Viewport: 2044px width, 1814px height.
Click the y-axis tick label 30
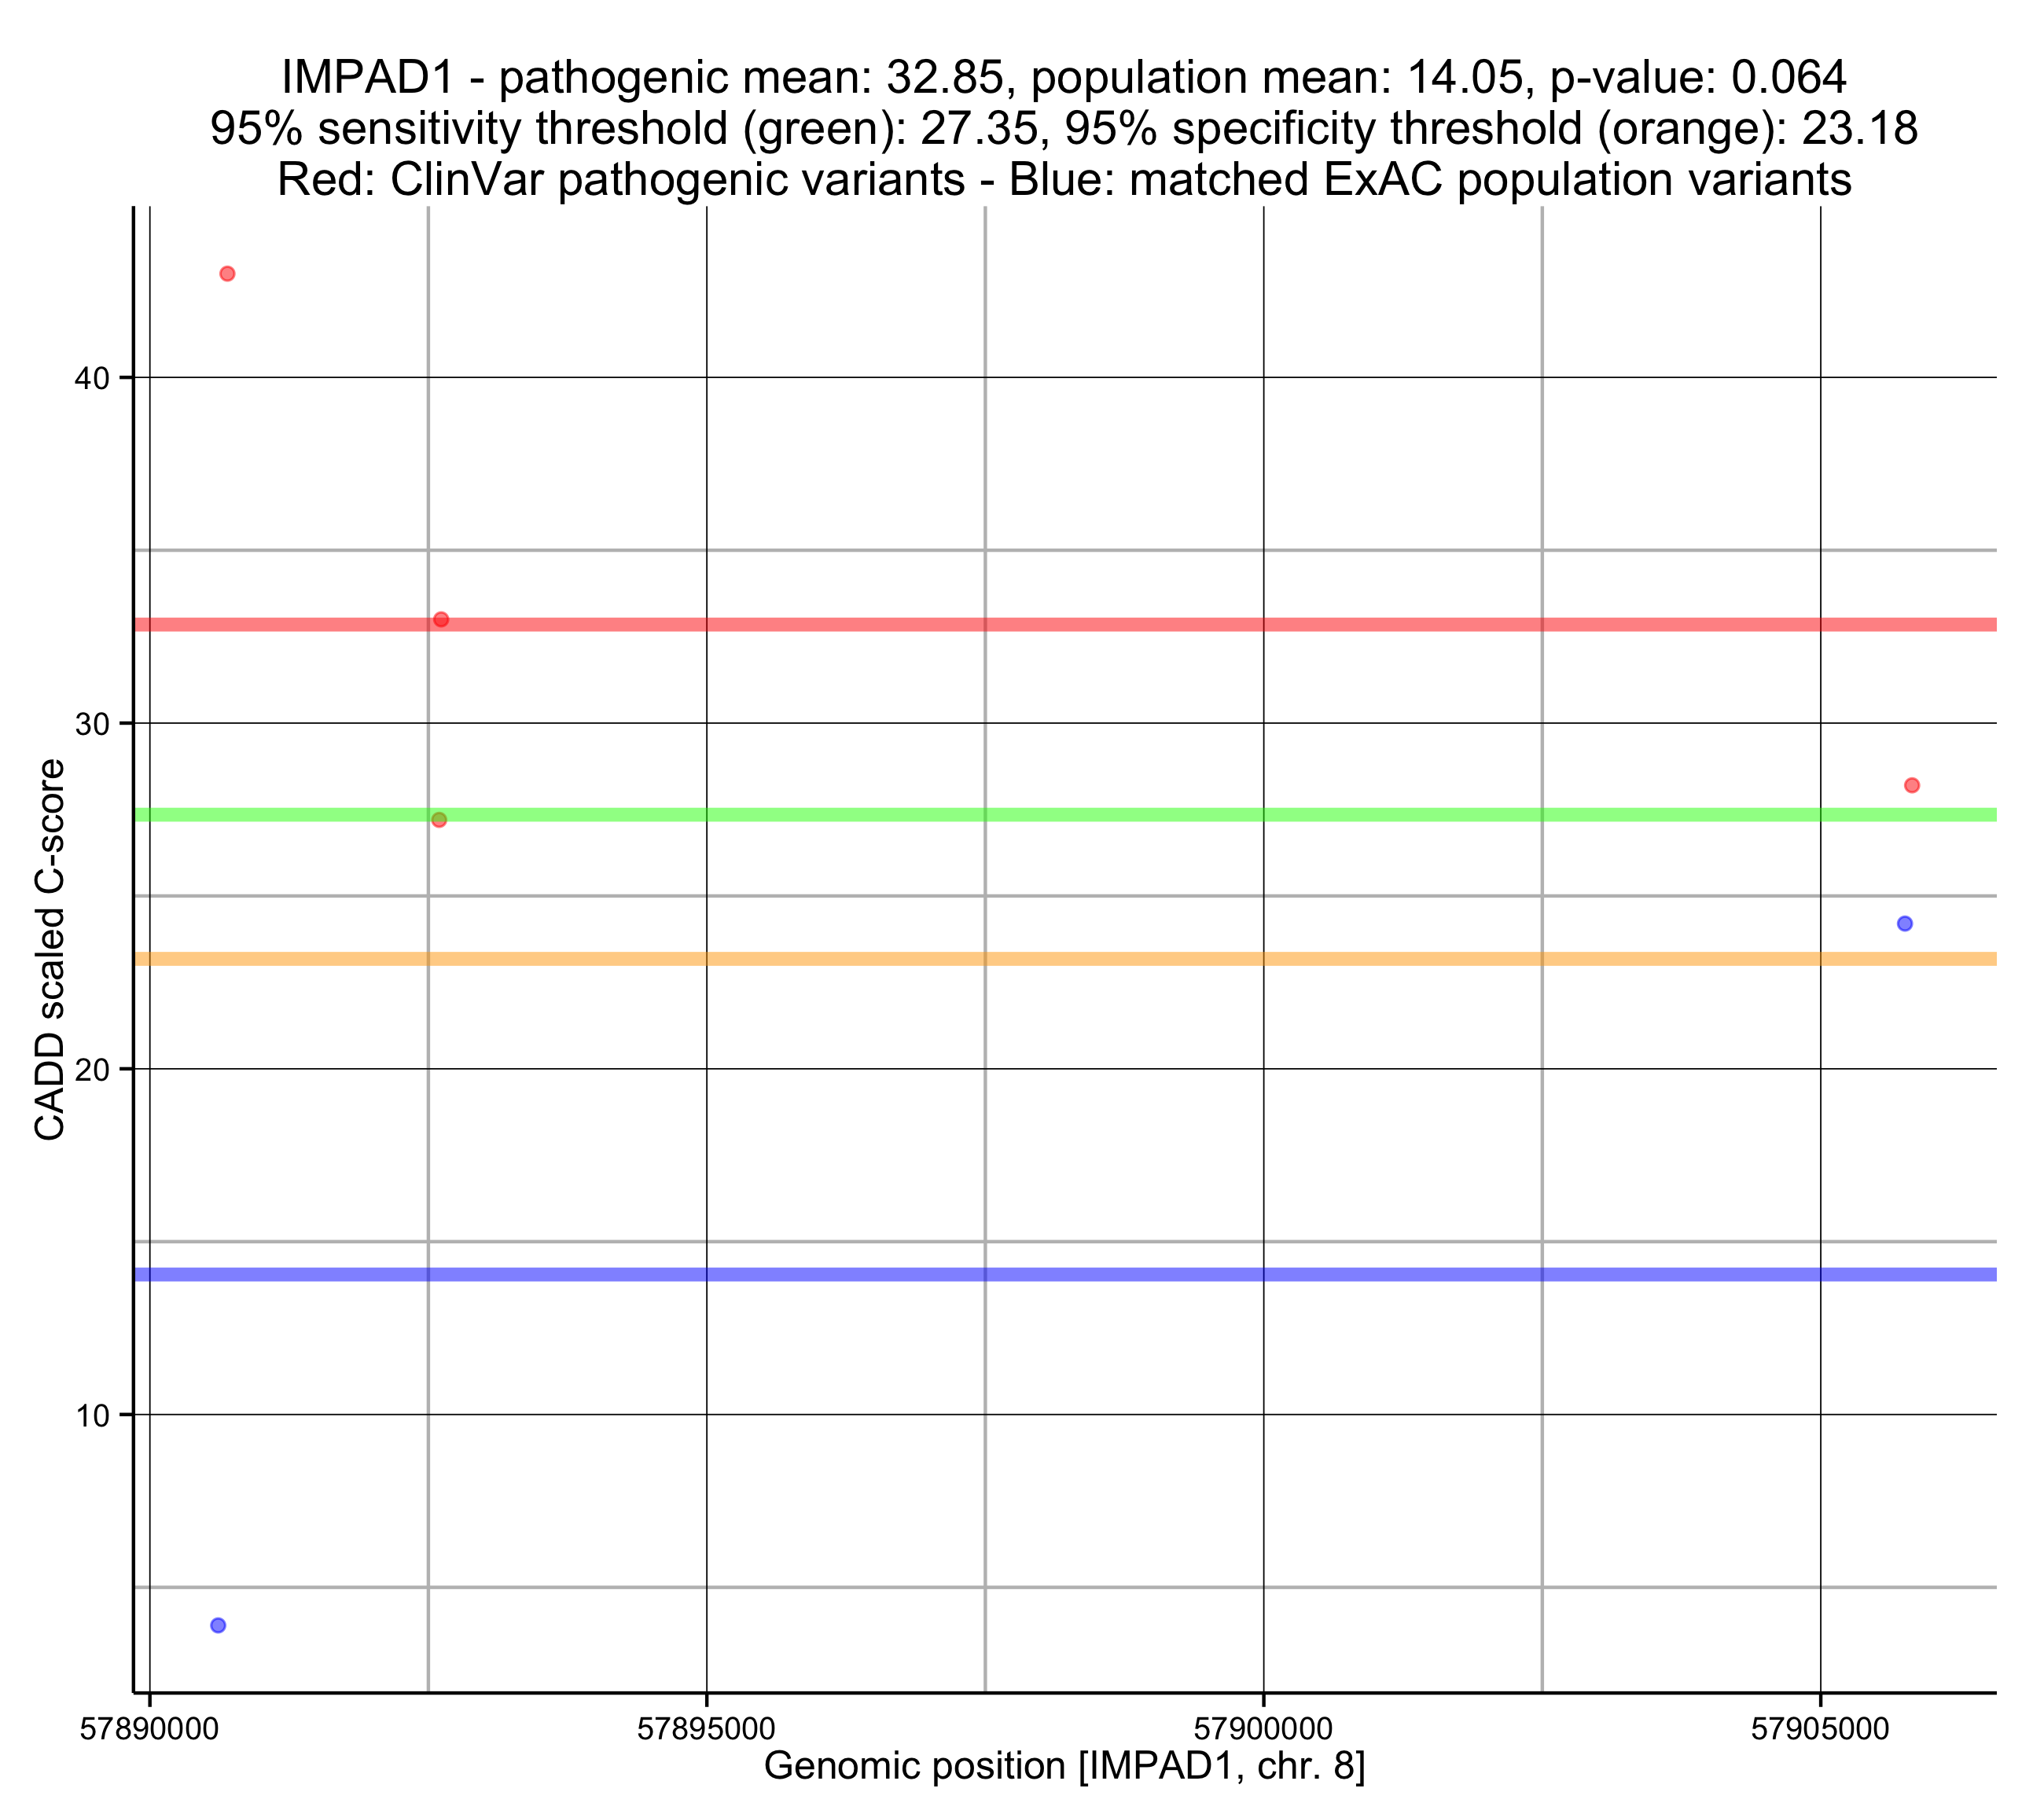92,724
